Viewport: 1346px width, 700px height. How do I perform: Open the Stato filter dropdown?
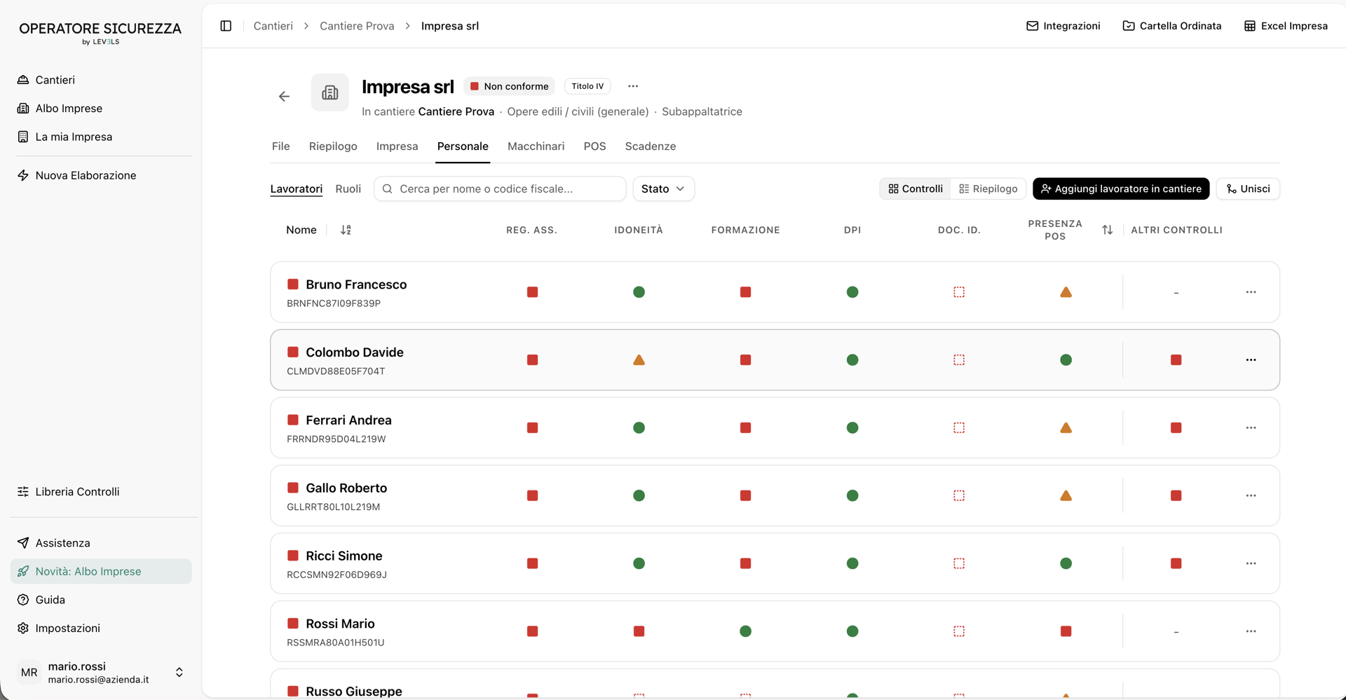tap(663, 188)
